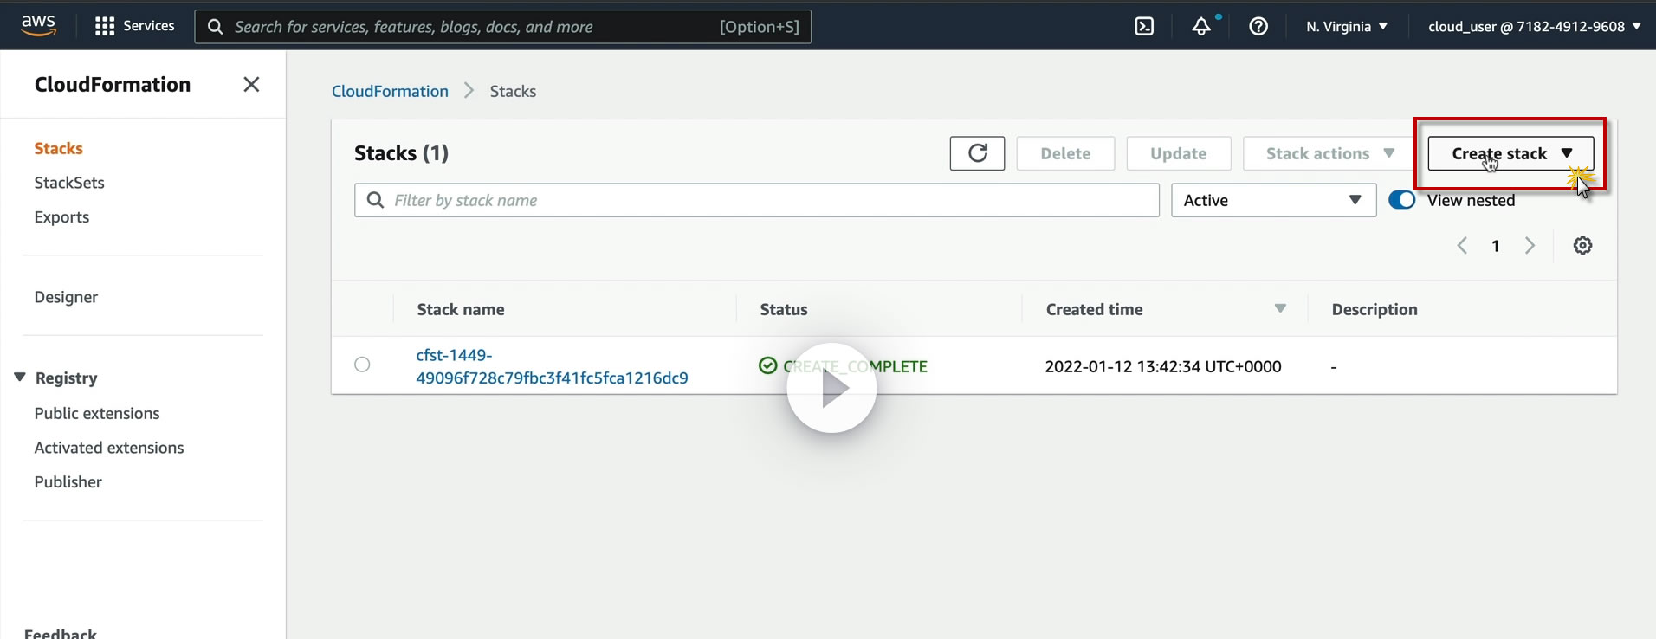This screenshot has width=1656, height=639.
Task: Click page number 1 in pagination
Action: point(1496,246)
